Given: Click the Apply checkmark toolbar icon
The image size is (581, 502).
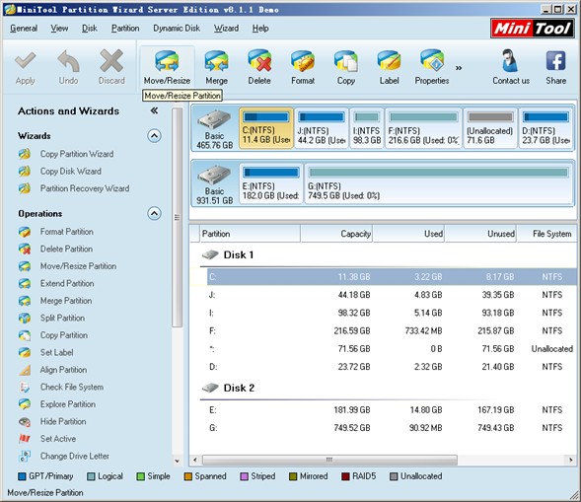Looking at the screenshot, I should tap(26, 61).
